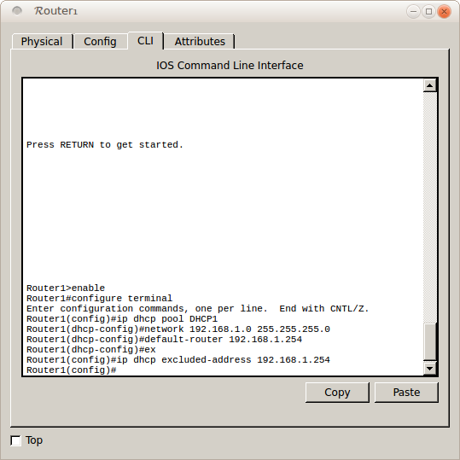The height and width of the screenshot is (460, 460).
Task: Open the Attributes tab
Action: (200, 41)
